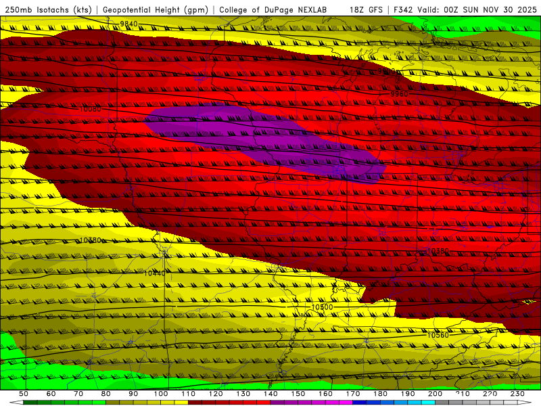Click the 9960 height contour label
The height and width of the screenshot is (406, 541).
399,94
